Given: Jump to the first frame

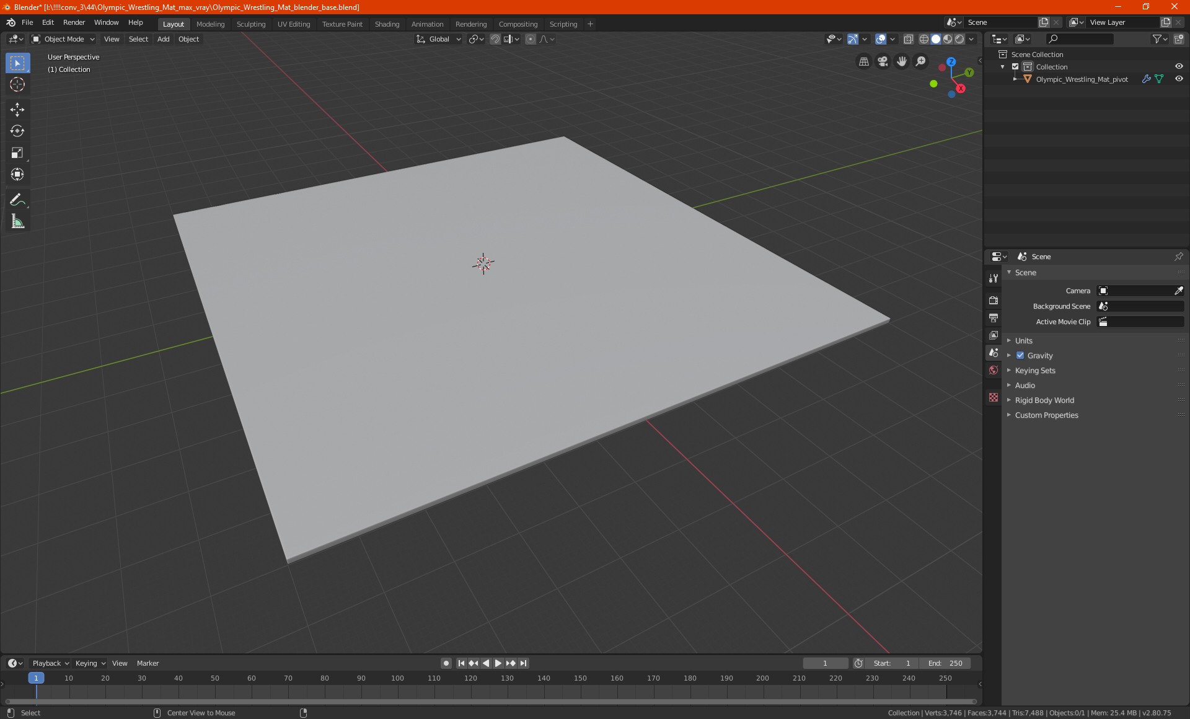Looking at the screenshot, I should pos(461,663).
